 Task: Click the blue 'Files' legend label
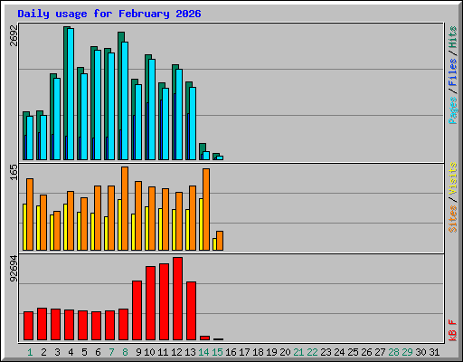(452, 72)
